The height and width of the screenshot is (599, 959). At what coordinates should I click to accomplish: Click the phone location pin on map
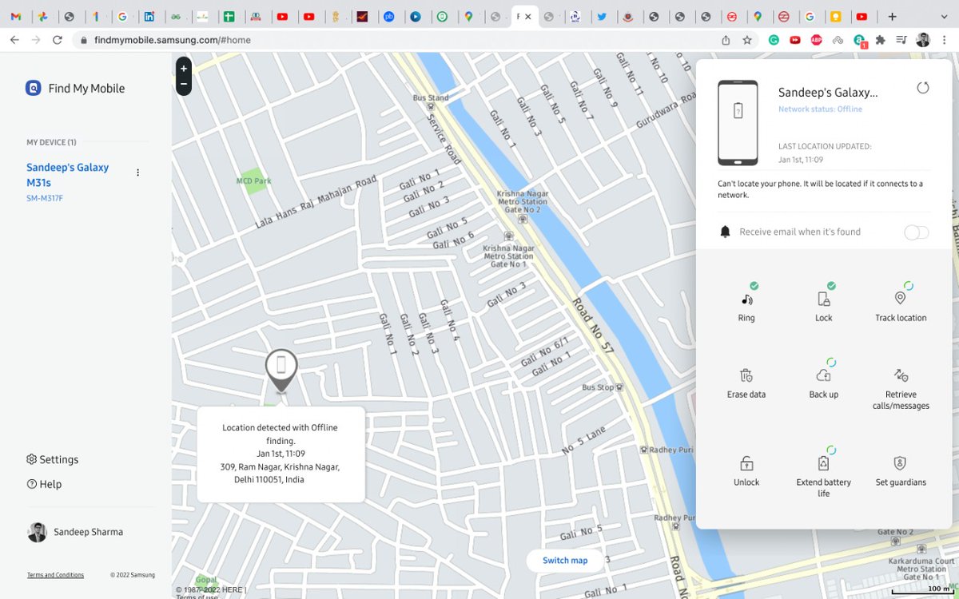281,370
